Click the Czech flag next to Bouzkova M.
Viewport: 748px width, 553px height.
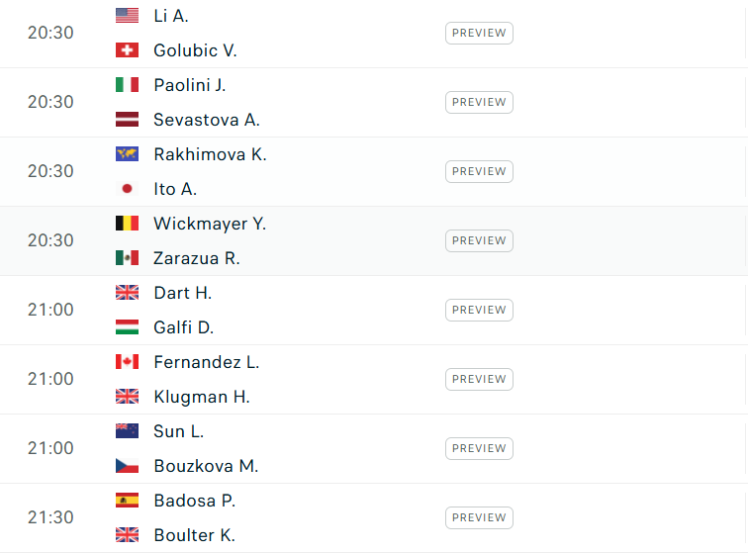pos(127,466)
